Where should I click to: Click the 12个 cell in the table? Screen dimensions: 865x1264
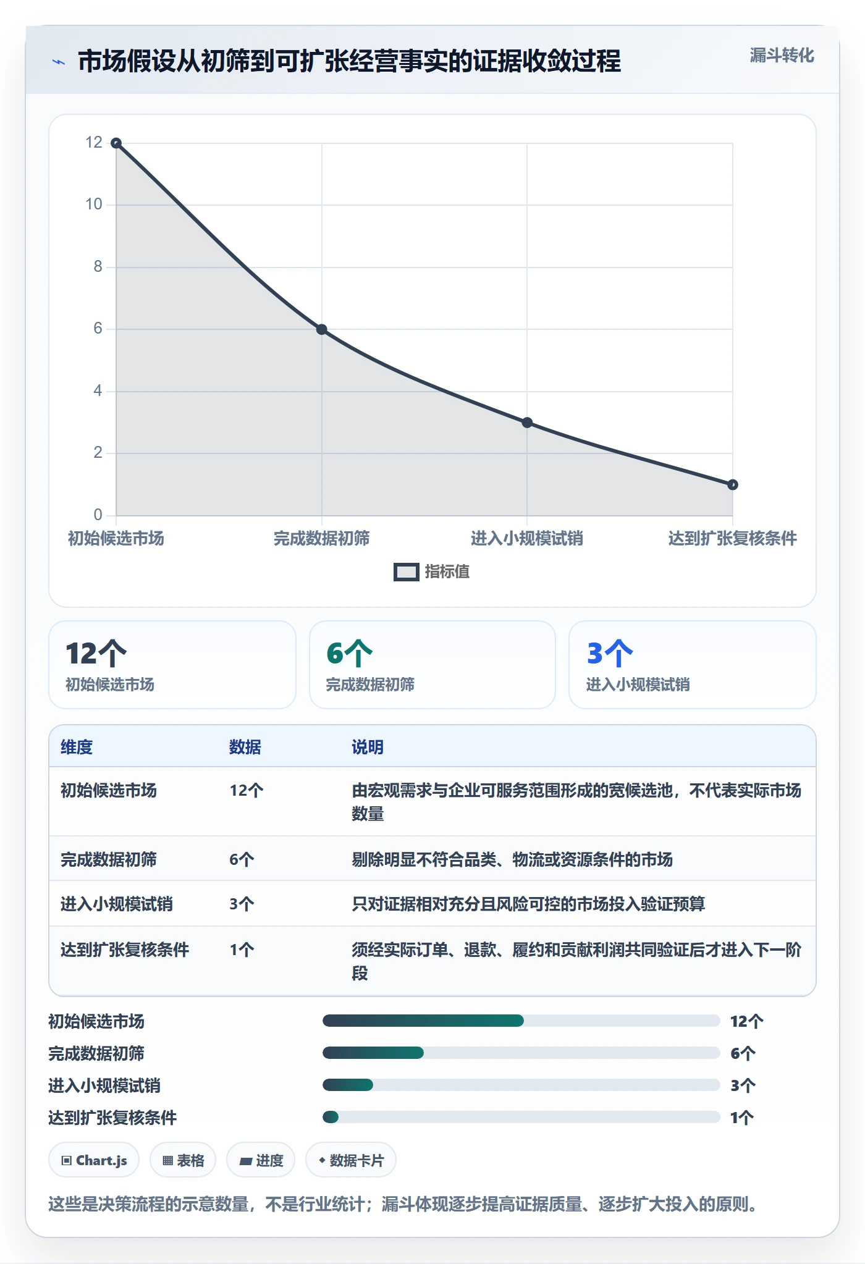coord(247,790)
